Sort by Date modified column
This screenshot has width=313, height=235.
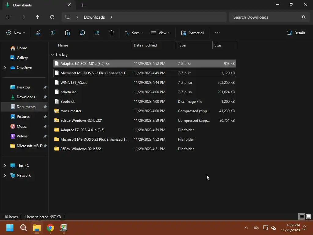[x=145, y=45]
